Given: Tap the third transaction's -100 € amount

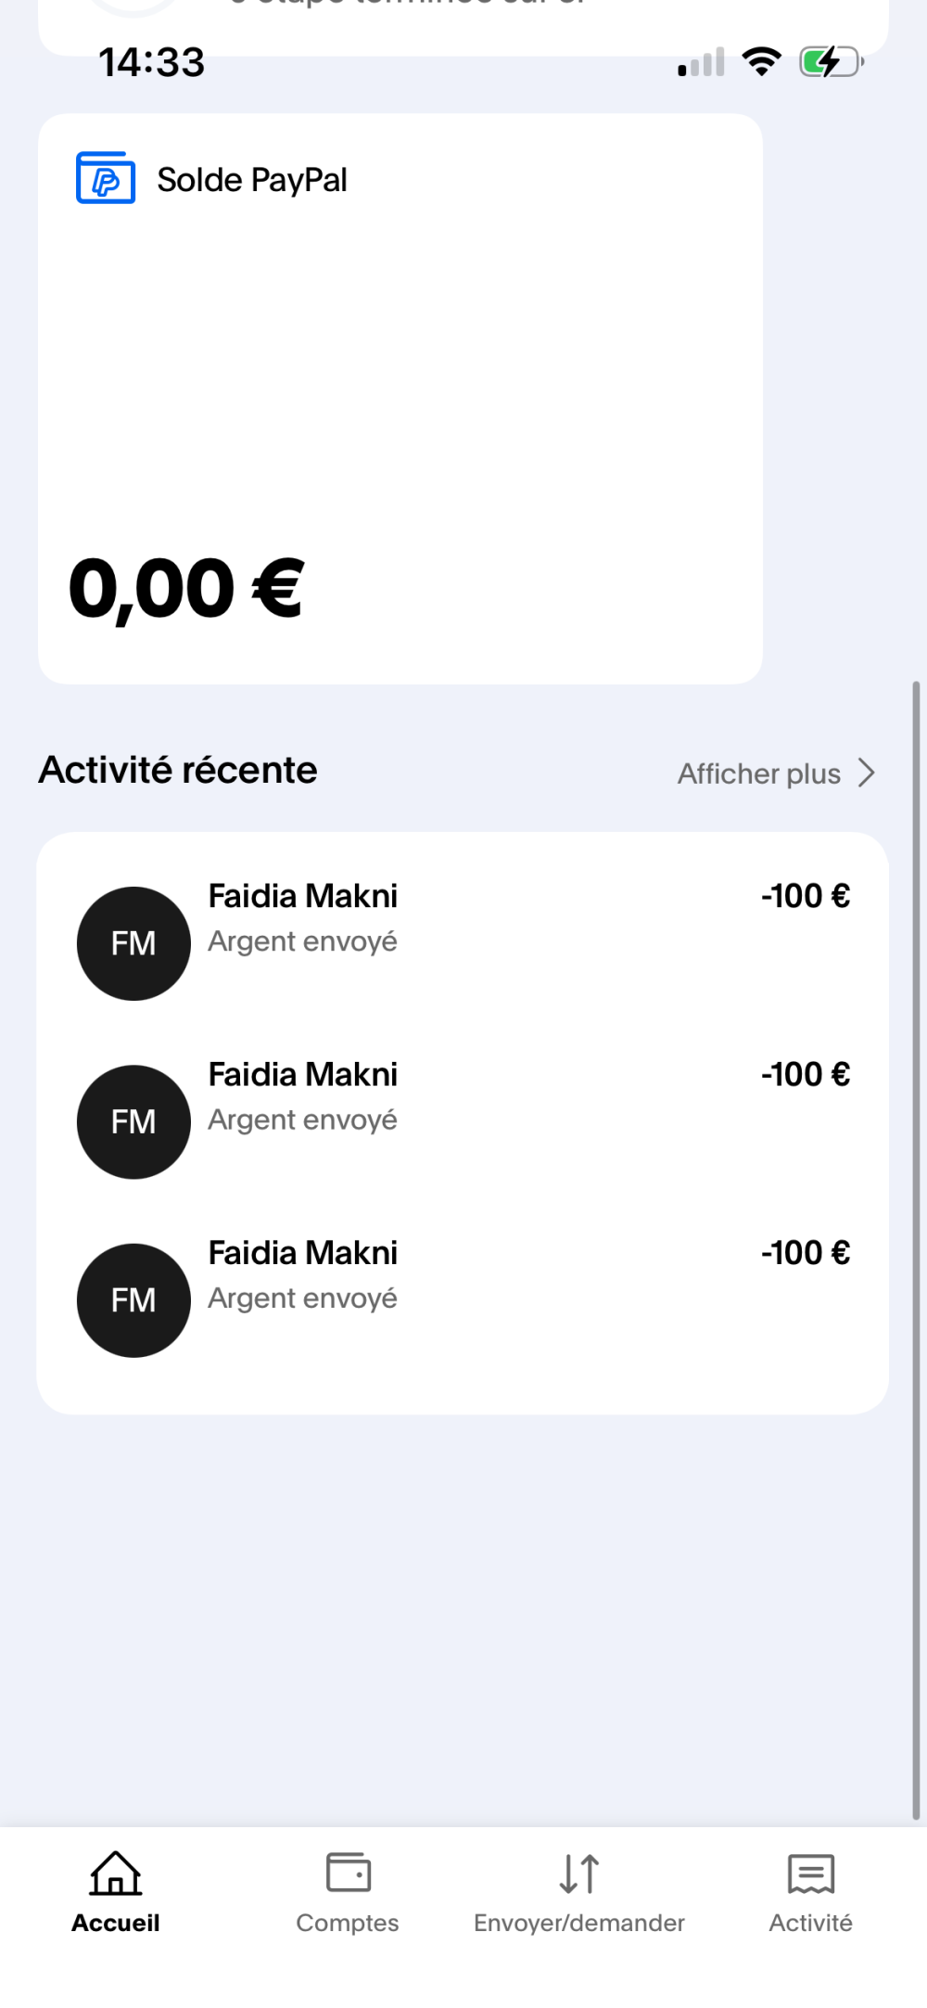Looking at the screenshot, I should (805, 1253).
